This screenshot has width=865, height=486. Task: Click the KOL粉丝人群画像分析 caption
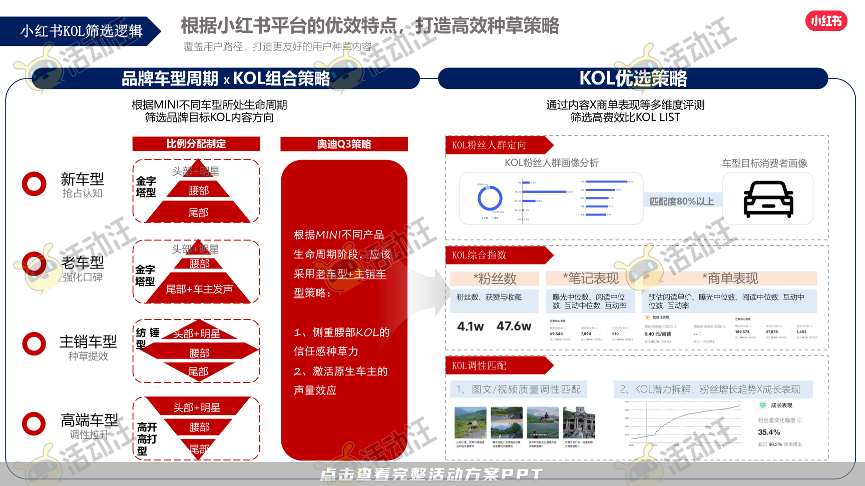(552, 162)
